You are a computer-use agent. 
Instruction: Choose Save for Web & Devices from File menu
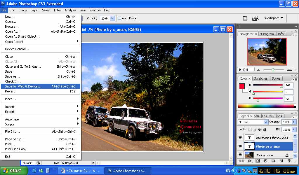[40, 86]
